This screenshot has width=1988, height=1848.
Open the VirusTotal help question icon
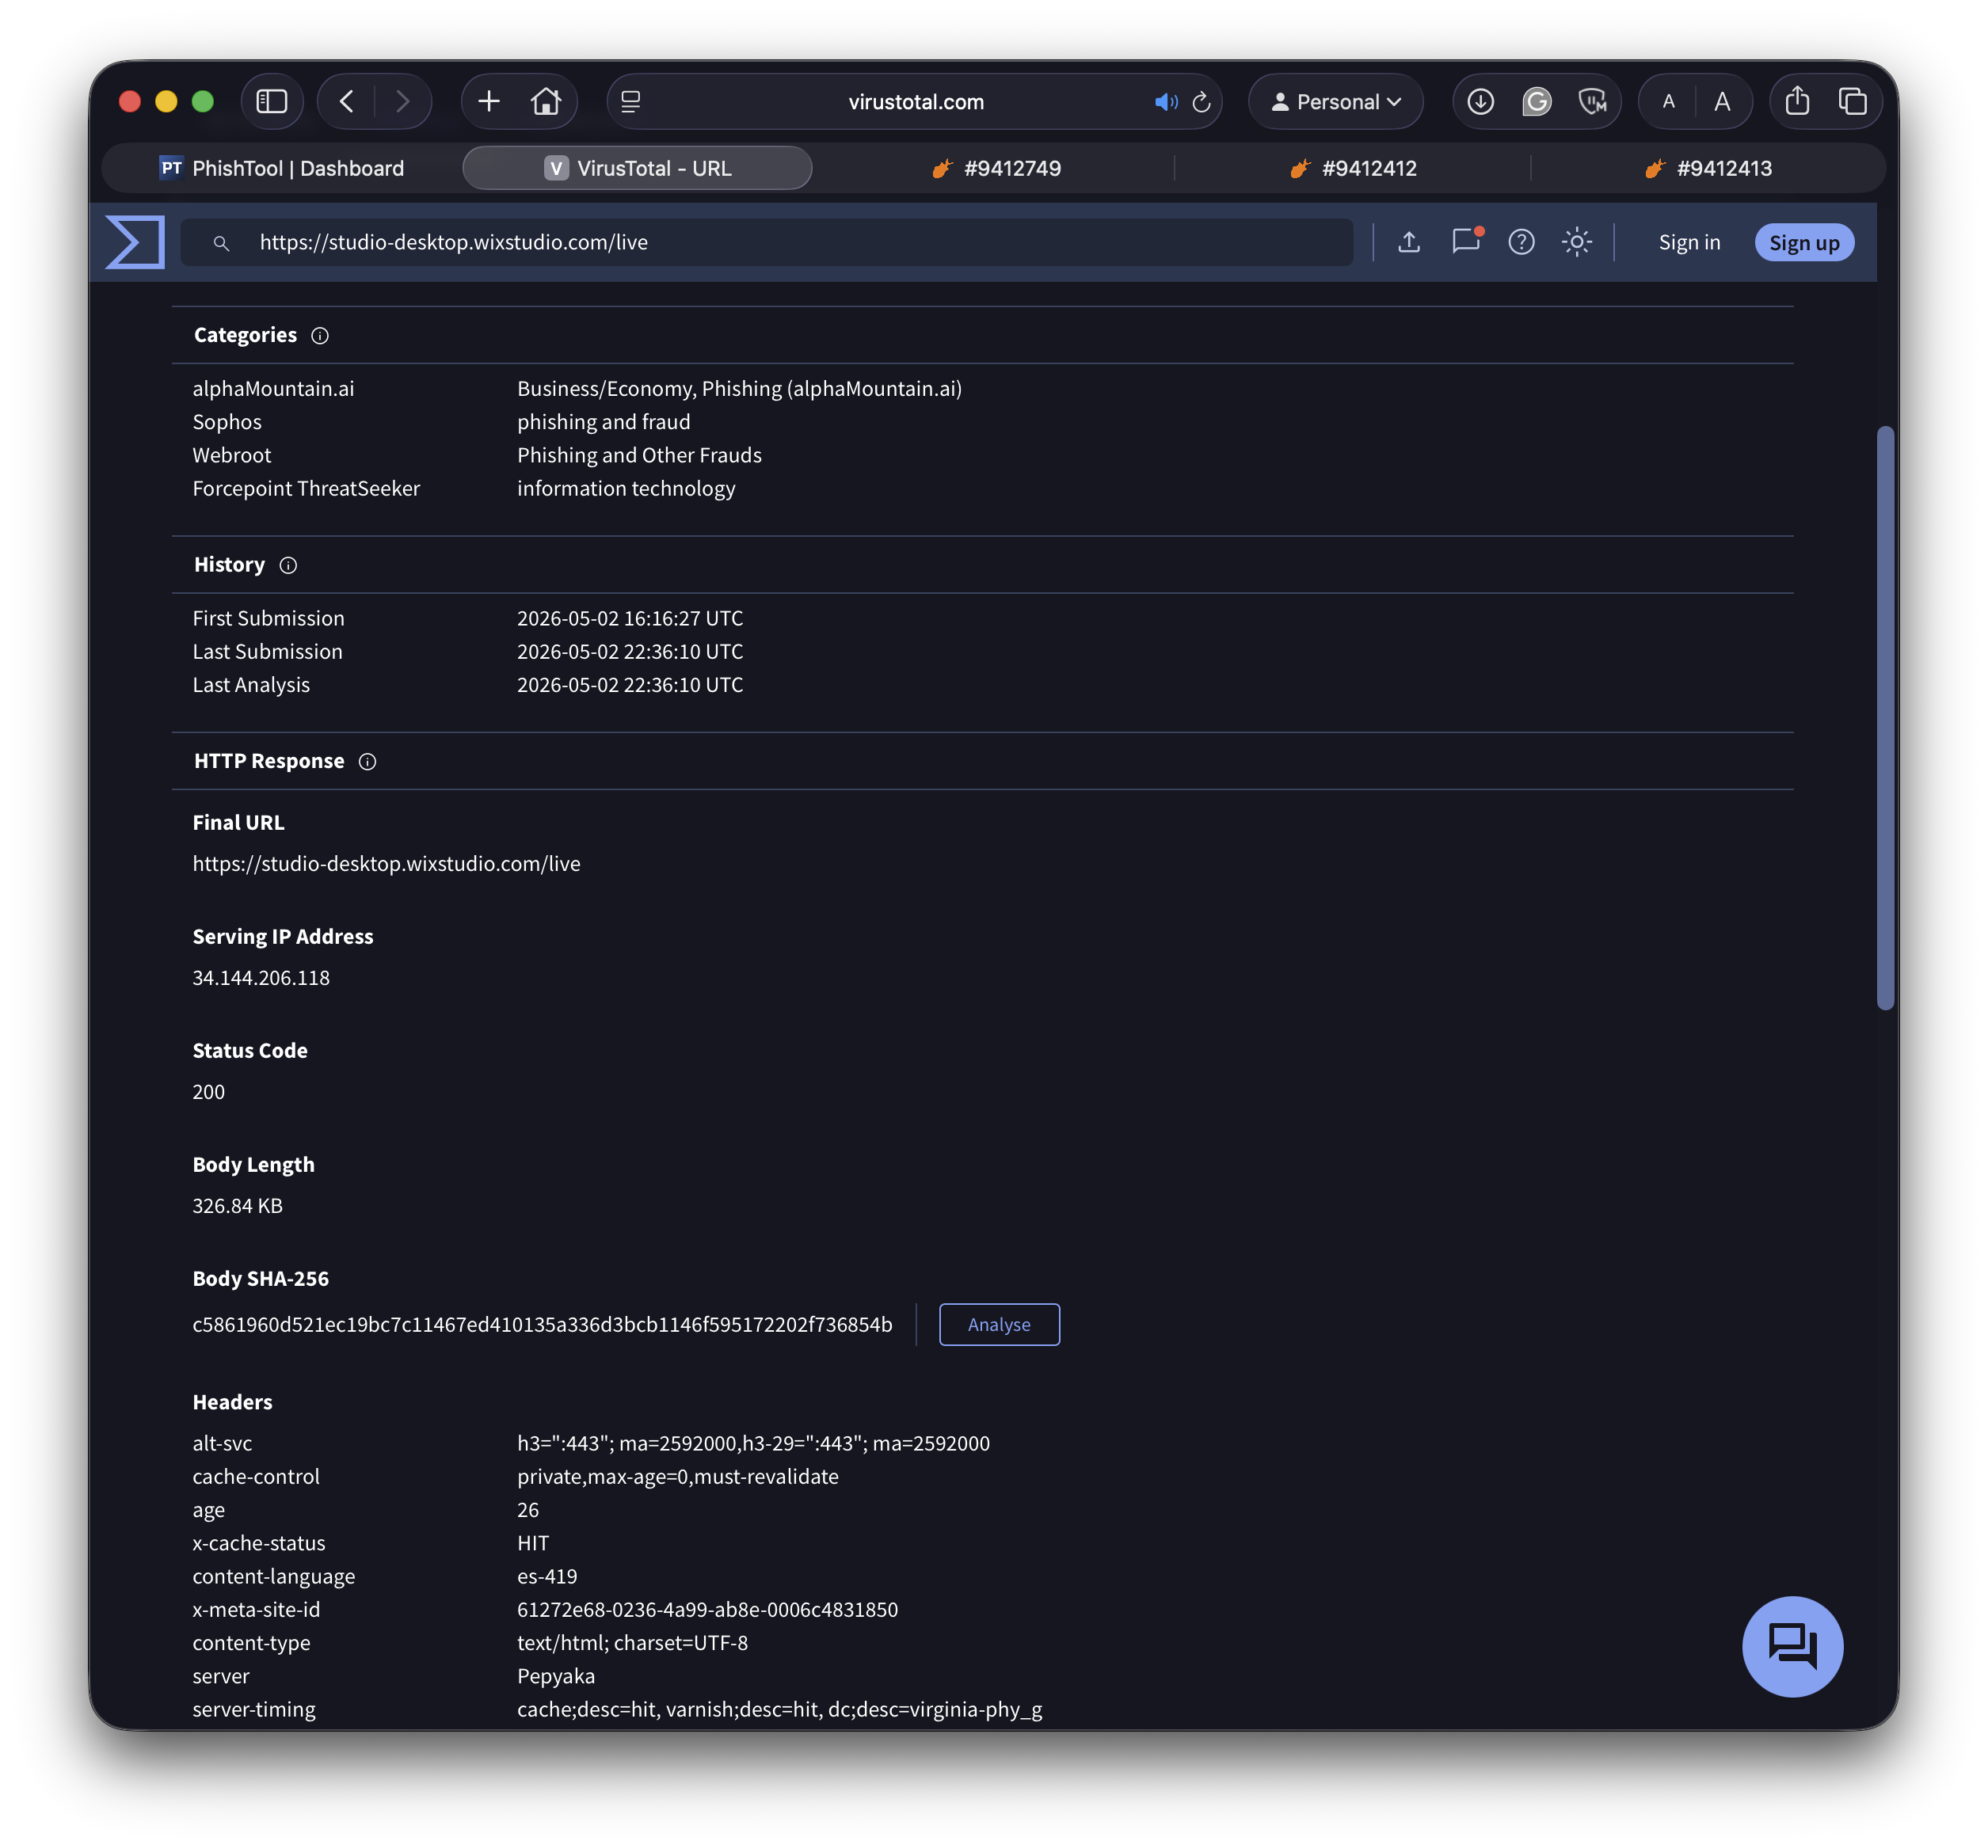pos(1521,241)
